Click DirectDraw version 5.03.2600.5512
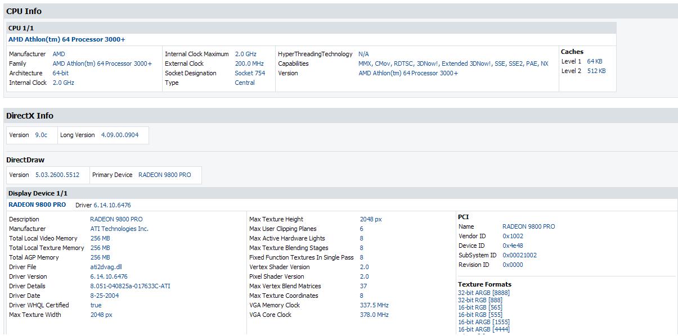 [57, 175]
